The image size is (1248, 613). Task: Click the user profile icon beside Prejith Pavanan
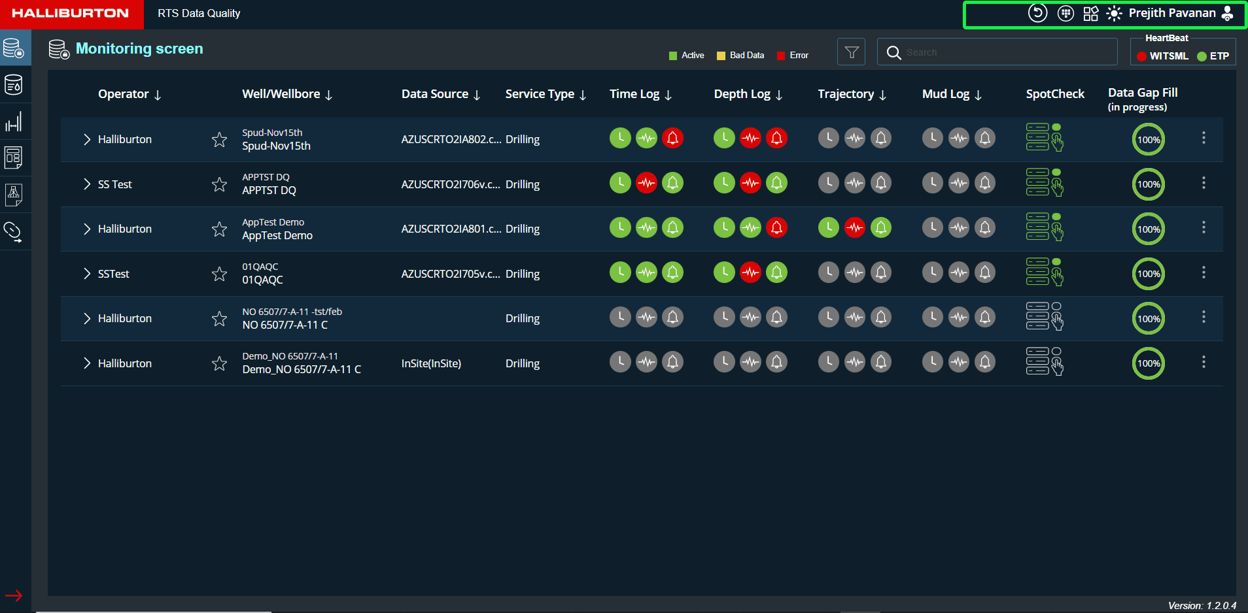tap(1228, 14)
